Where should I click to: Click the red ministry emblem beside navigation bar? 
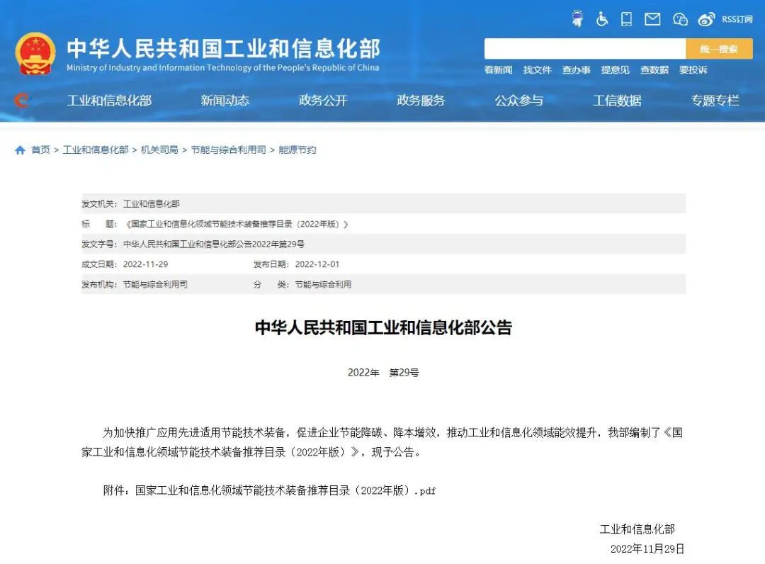point(21,100)
